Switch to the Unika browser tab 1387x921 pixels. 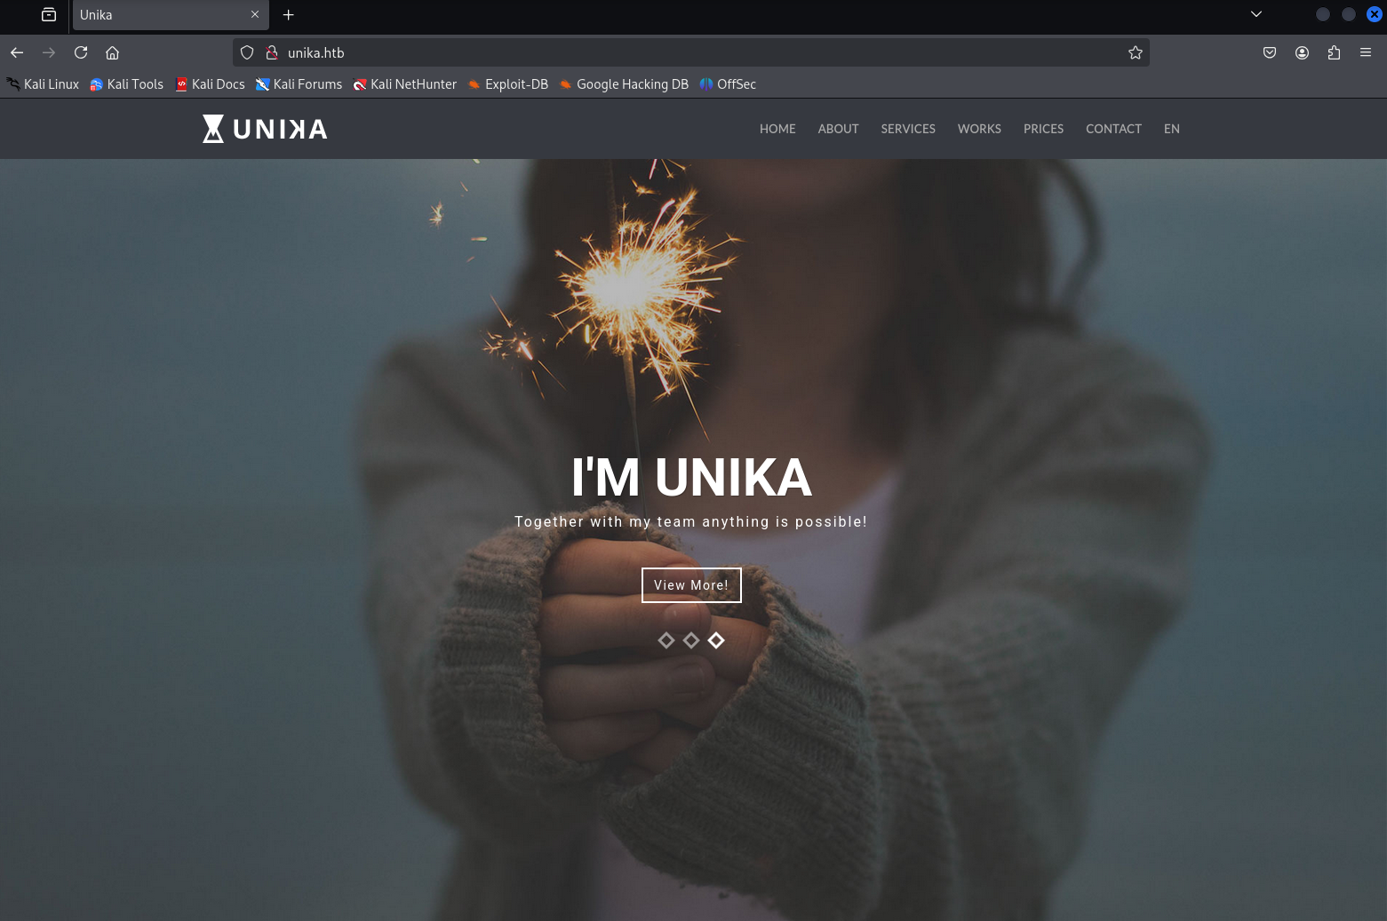(x=160, y=15)
